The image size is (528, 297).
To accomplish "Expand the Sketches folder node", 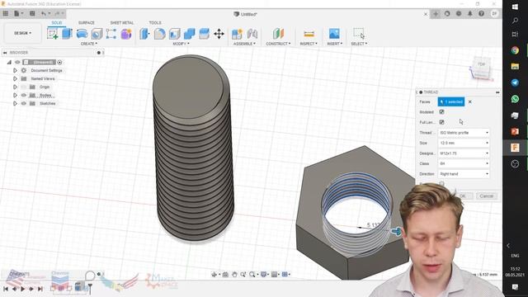I will (15, 103).
